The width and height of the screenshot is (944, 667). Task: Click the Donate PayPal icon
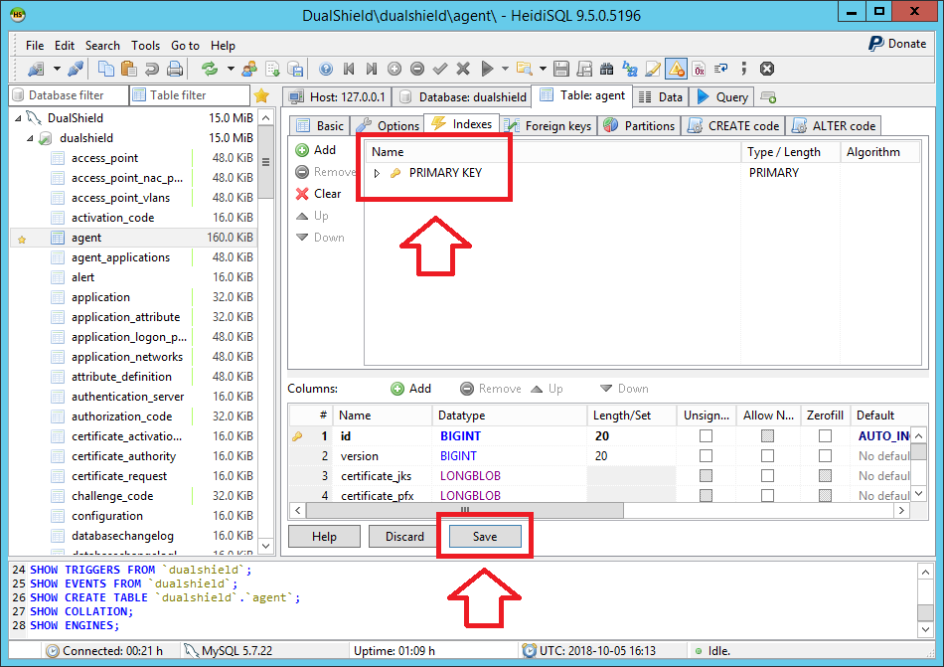[x=876, y=44]
